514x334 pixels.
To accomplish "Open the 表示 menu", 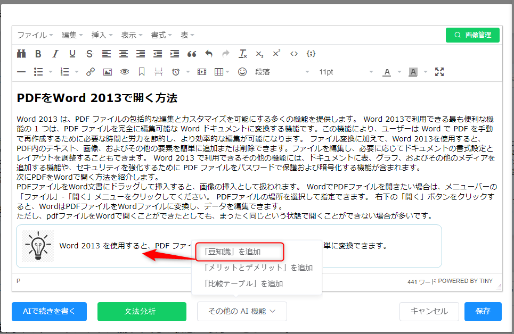I will (132, 35).
